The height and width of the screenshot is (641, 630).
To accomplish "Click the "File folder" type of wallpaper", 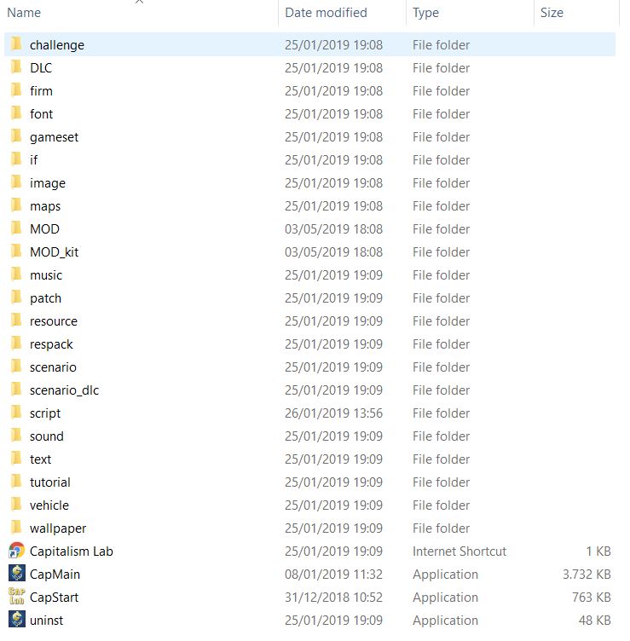I will (x=441, y=528).
